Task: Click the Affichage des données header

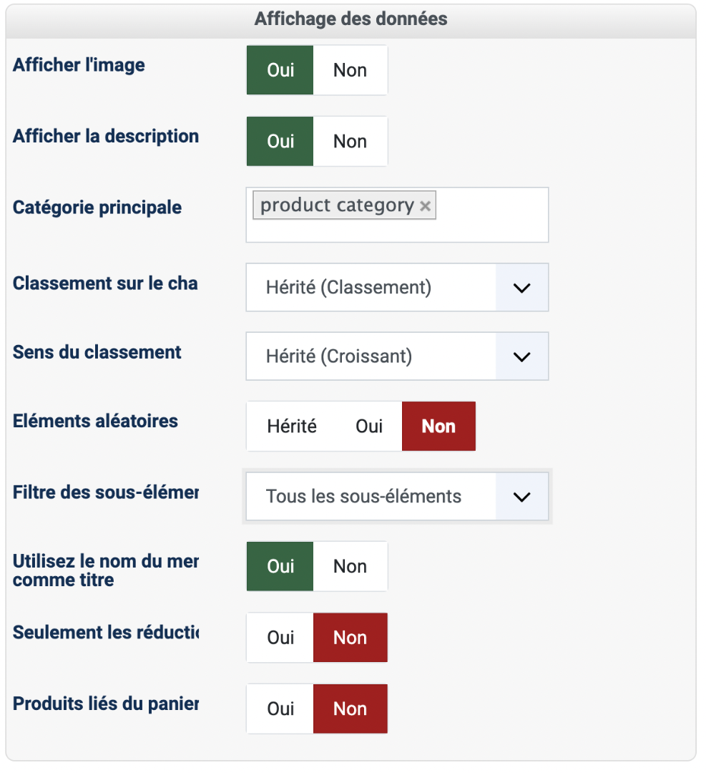Action: tap(350, 19)
